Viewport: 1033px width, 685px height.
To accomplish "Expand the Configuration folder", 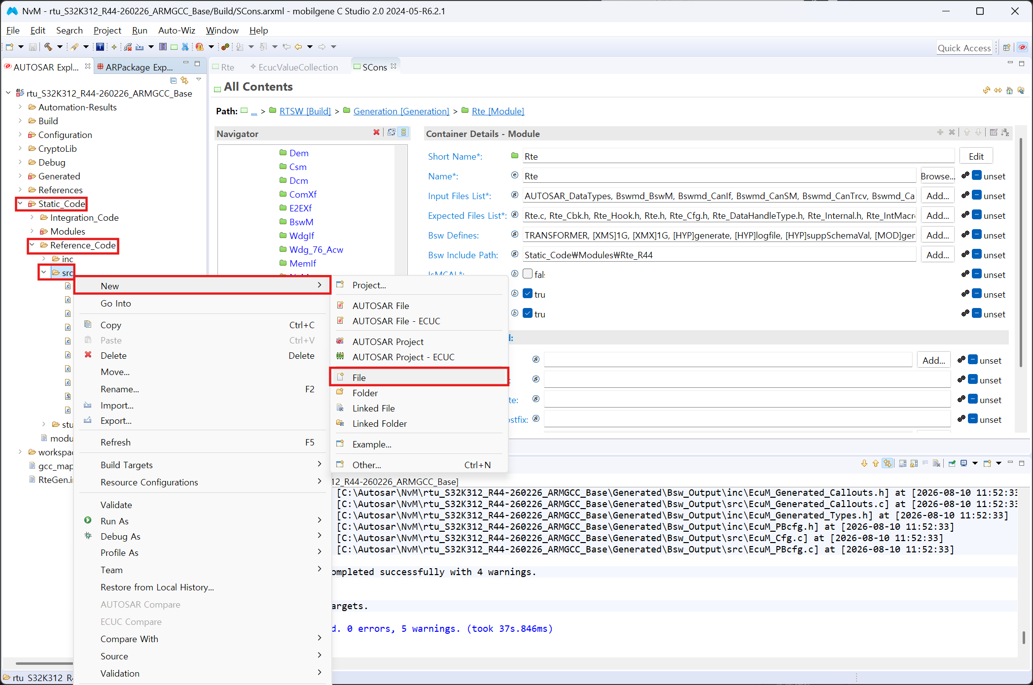I will (x=20, y=135).
